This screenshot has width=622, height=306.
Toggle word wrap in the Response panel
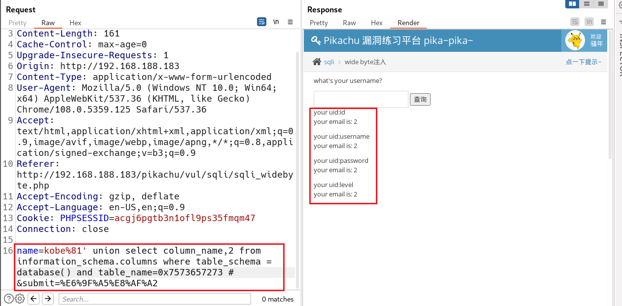click(x=575, y=22)
